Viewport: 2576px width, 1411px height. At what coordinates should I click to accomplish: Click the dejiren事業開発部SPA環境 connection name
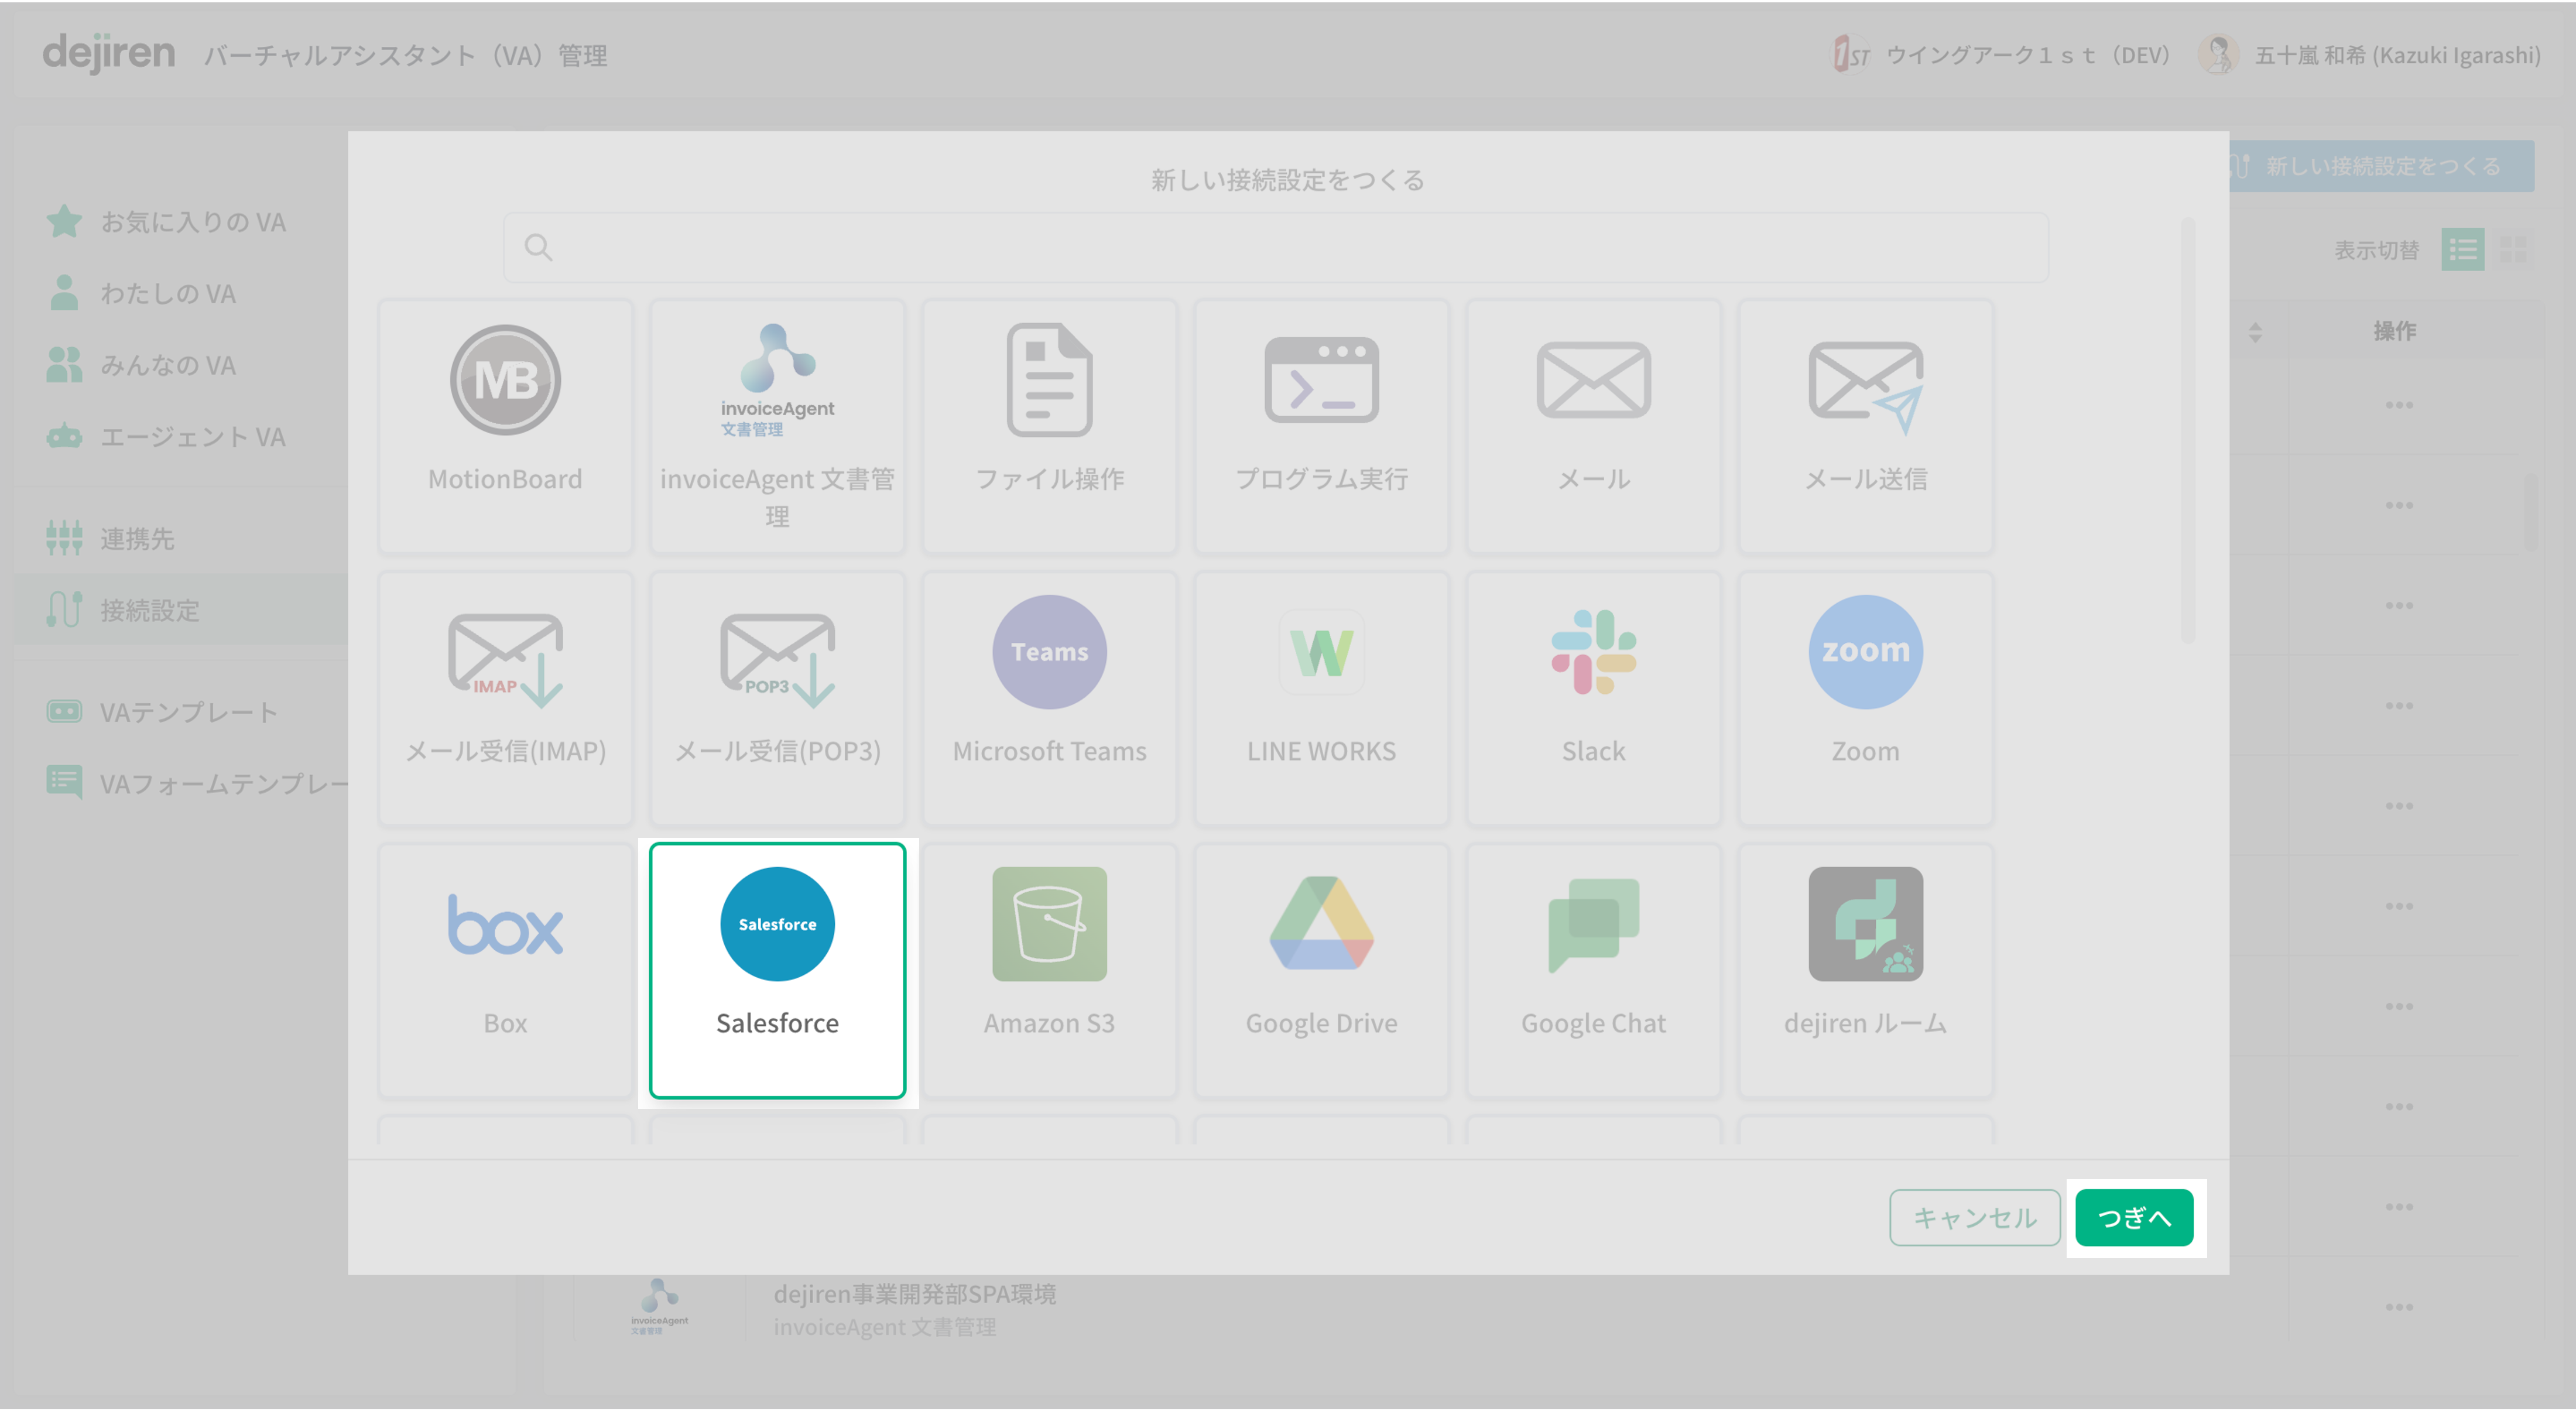click(914, 1293)
